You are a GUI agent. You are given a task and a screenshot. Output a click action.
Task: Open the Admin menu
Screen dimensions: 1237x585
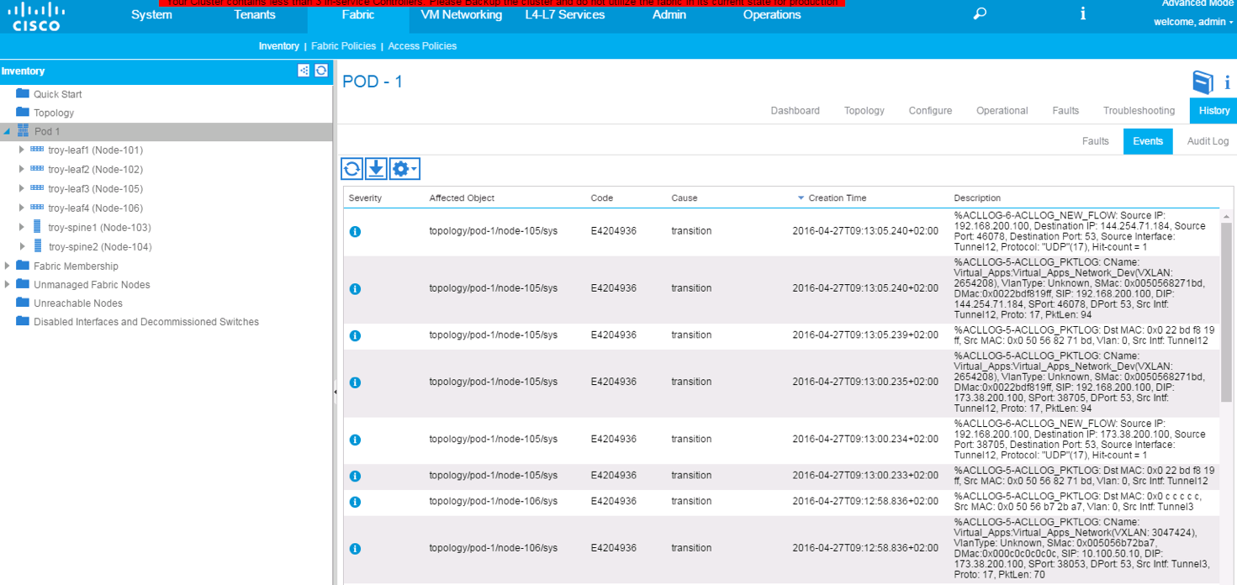[669, 15]
